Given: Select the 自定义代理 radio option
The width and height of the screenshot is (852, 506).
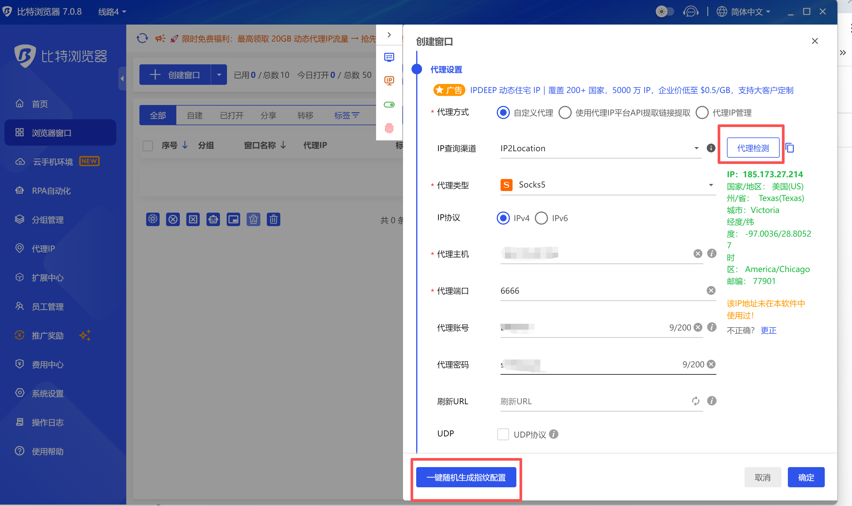Looking at the screenshot, I should 503,113.
